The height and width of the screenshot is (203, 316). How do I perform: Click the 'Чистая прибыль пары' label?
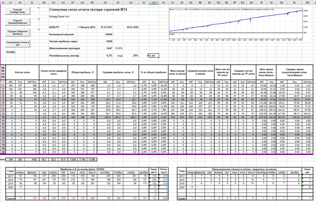tap(63, 41)
